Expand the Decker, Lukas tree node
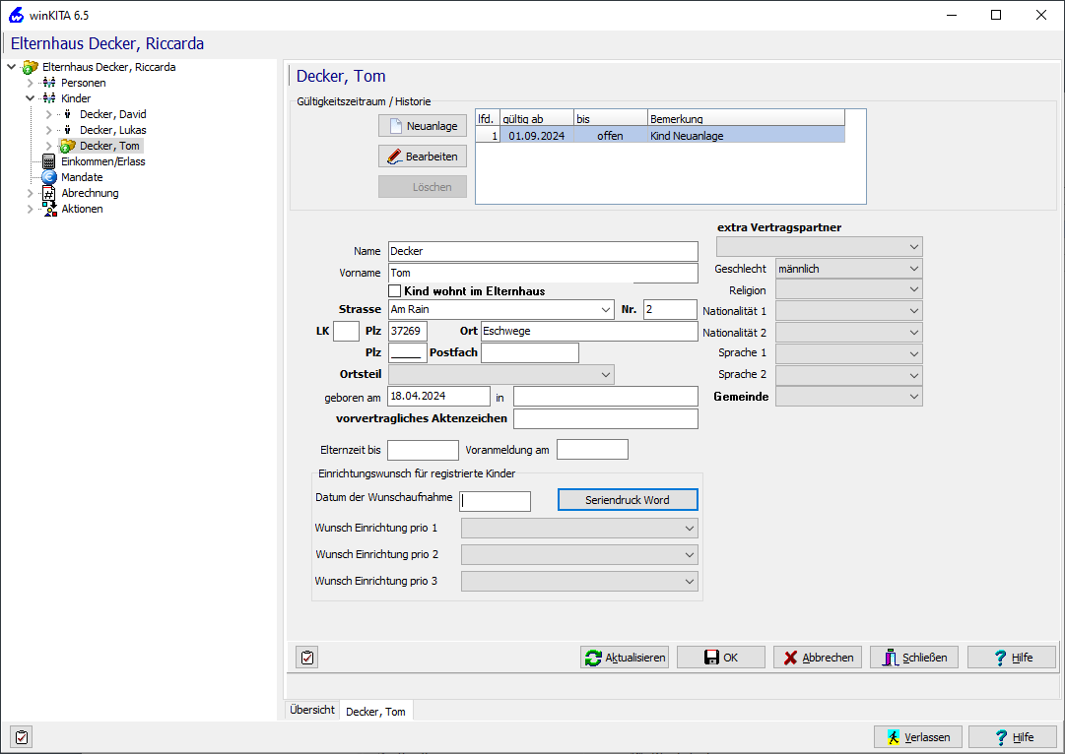Viewport: 1065px width, 754px height. tap(49, 130)
